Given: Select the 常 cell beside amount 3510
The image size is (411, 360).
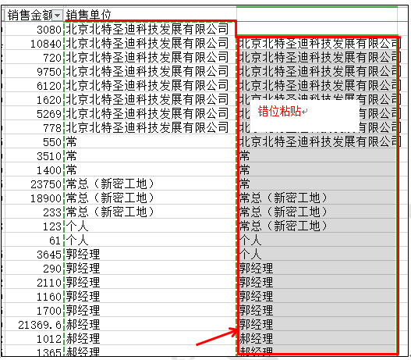Looking at the screenshot, I should (x=151, y=156).
